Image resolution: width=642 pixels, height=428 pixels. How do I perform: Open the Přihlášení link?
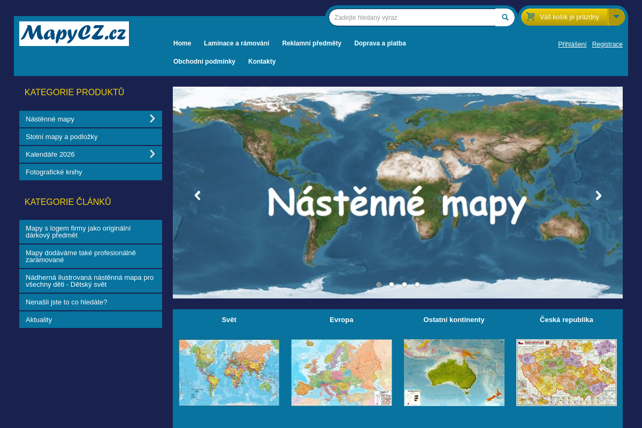(572, 44)
